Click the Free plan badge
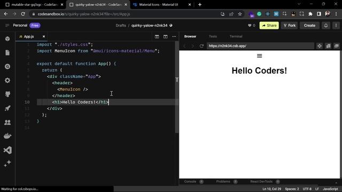 (35, 26)
